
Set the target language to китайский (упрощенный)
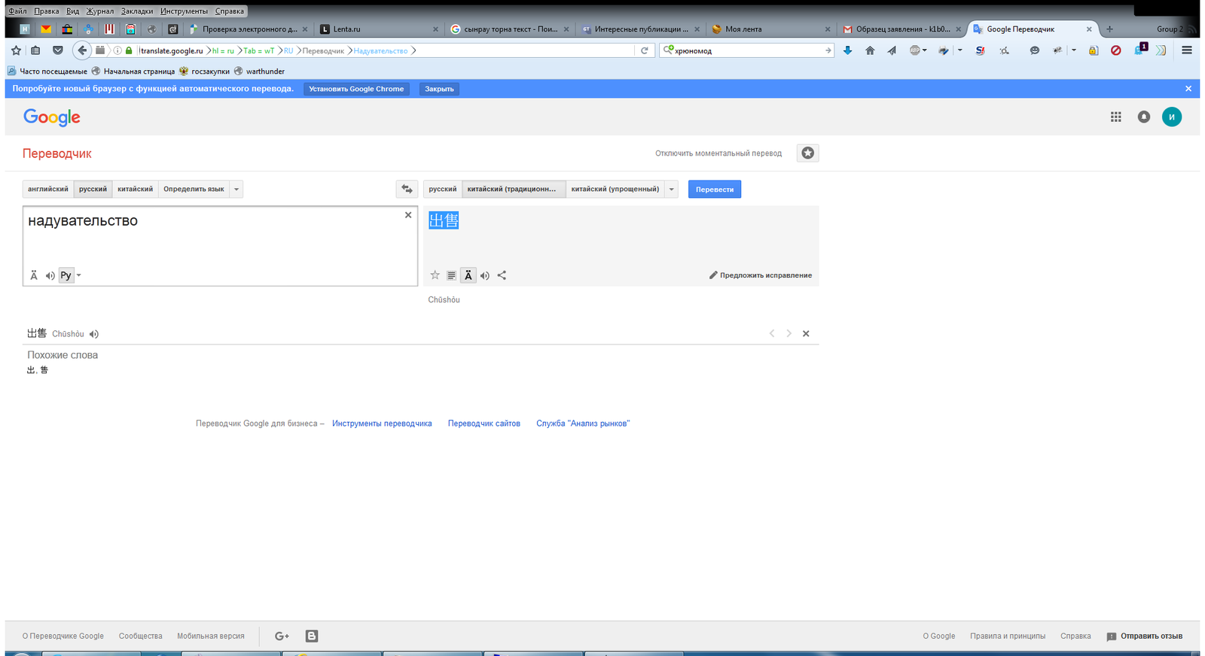coord(615,189)
